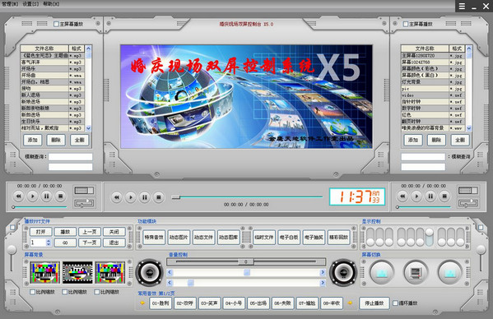This screenshot has width=493, height=319.
Task: Open the 动态图片 function module
Action: (x=179, y=238)
